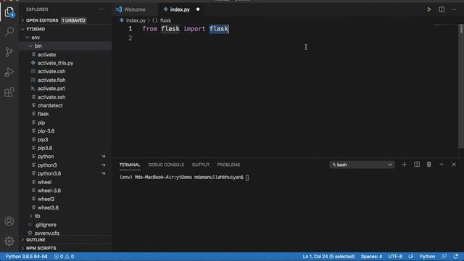The image size is (464, 261).
Task: Collapse the bin folder
Action: (38, 46)
